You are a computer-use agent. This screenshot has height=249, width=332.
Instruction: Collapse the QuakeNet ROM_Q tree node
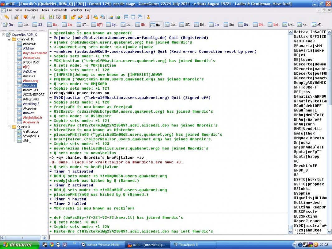click(x=3, y=35)
